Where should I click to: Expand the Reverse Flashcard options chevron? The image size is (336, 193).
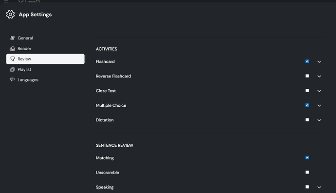(319, 77)
